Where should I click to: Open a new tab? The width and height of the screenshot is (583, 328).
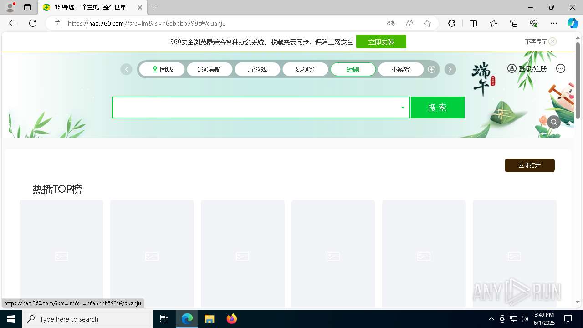(x=155, y=7)
